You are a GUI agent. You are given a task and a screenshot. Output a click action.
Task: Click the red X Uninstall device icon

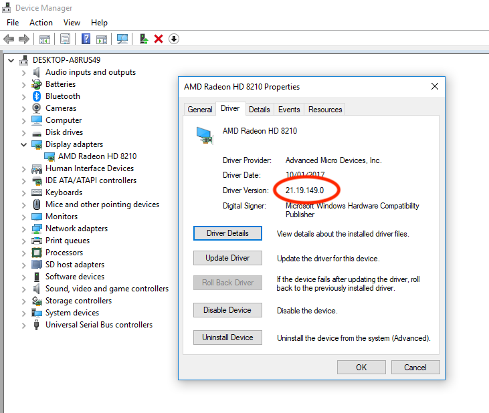tap(159, 39)
